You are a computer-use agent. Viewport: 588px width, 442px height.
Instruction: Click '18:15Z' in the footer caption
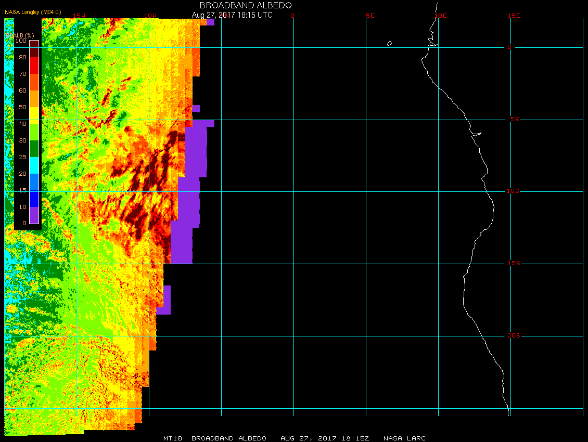[x=355, y=438]
